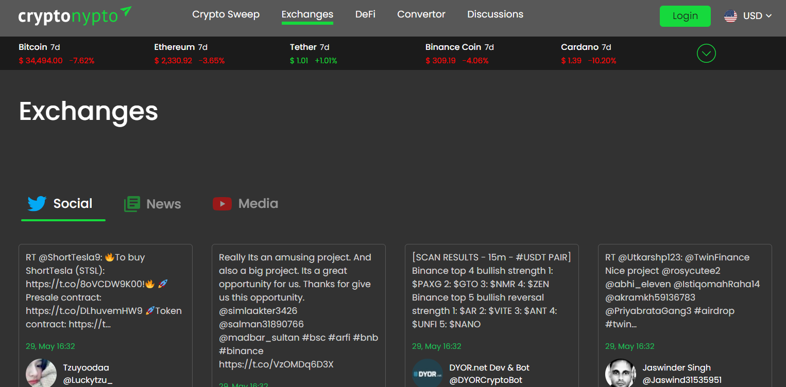This screenshot has height=387, width=786.
Task: Open the ShortTesla retweet card text
Action: point(104,291)
